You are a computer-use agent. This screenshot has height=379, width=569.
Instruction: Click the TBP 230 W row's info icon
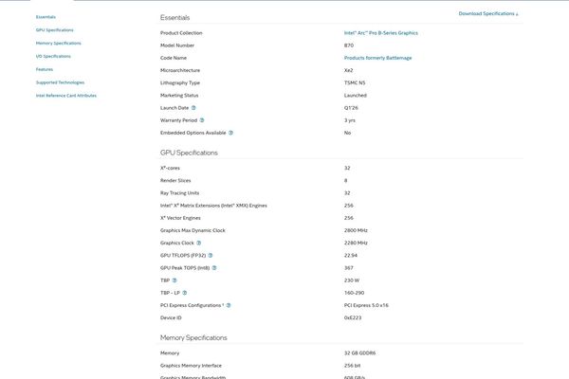pyautogui.click(x=174, y=280)
